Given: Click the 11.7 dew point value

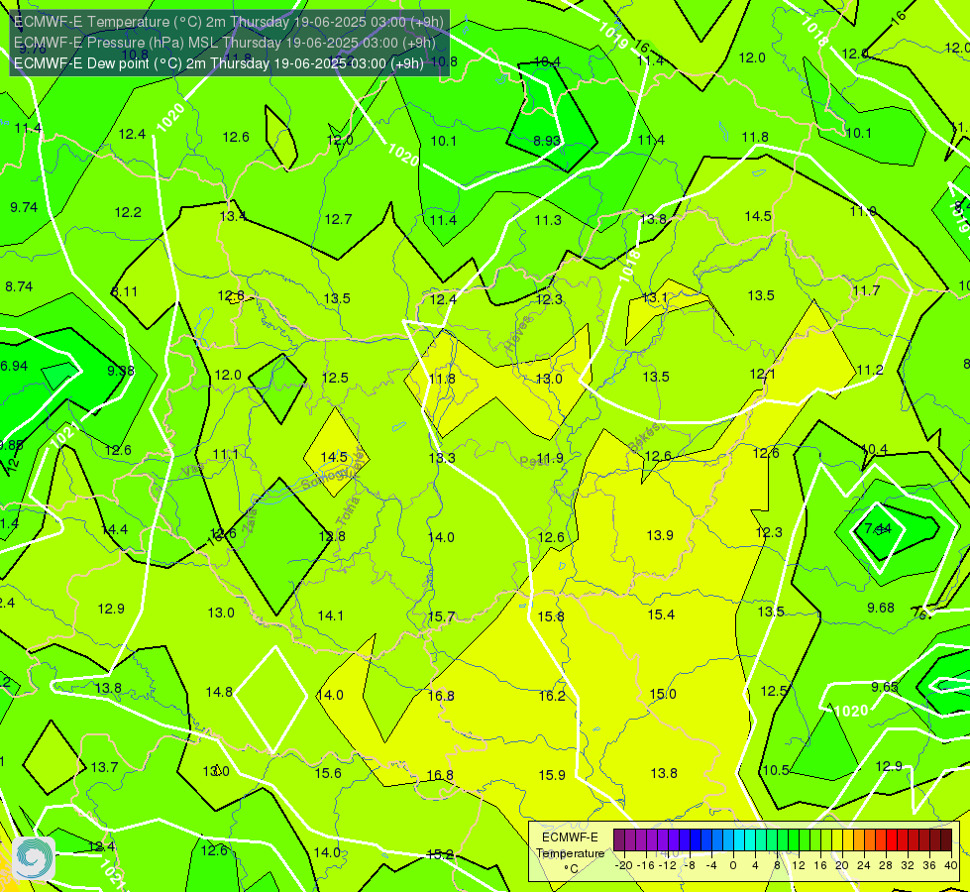Looking at the screenshot, I should [x=865, y=291].
